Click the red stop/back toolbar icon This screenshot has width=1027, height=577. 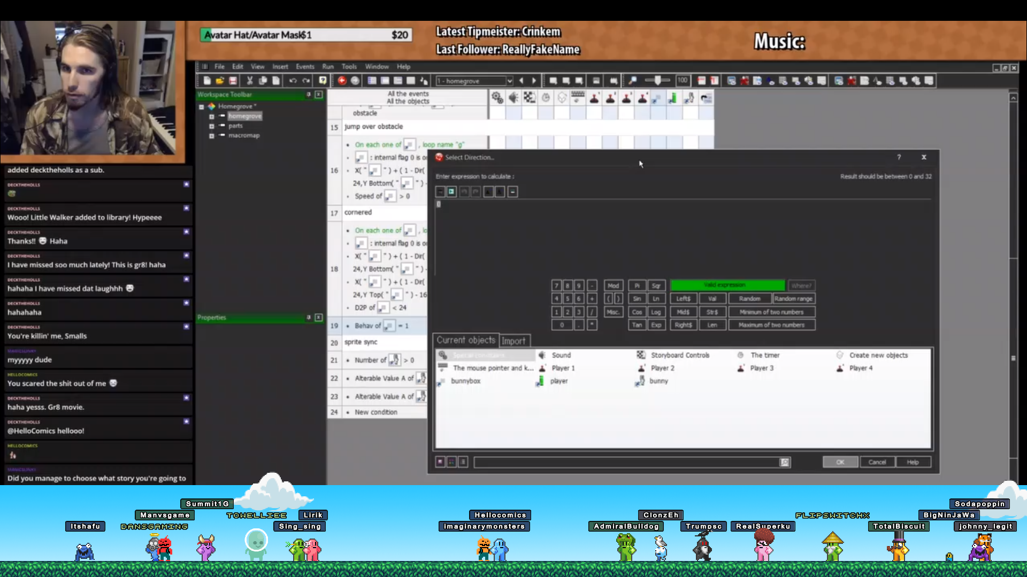[x=342, y=81]
